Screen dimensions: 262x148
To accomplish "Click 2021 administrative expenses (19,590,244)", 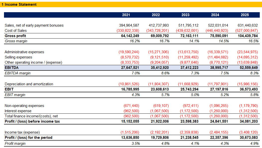I will click(129, 52).
